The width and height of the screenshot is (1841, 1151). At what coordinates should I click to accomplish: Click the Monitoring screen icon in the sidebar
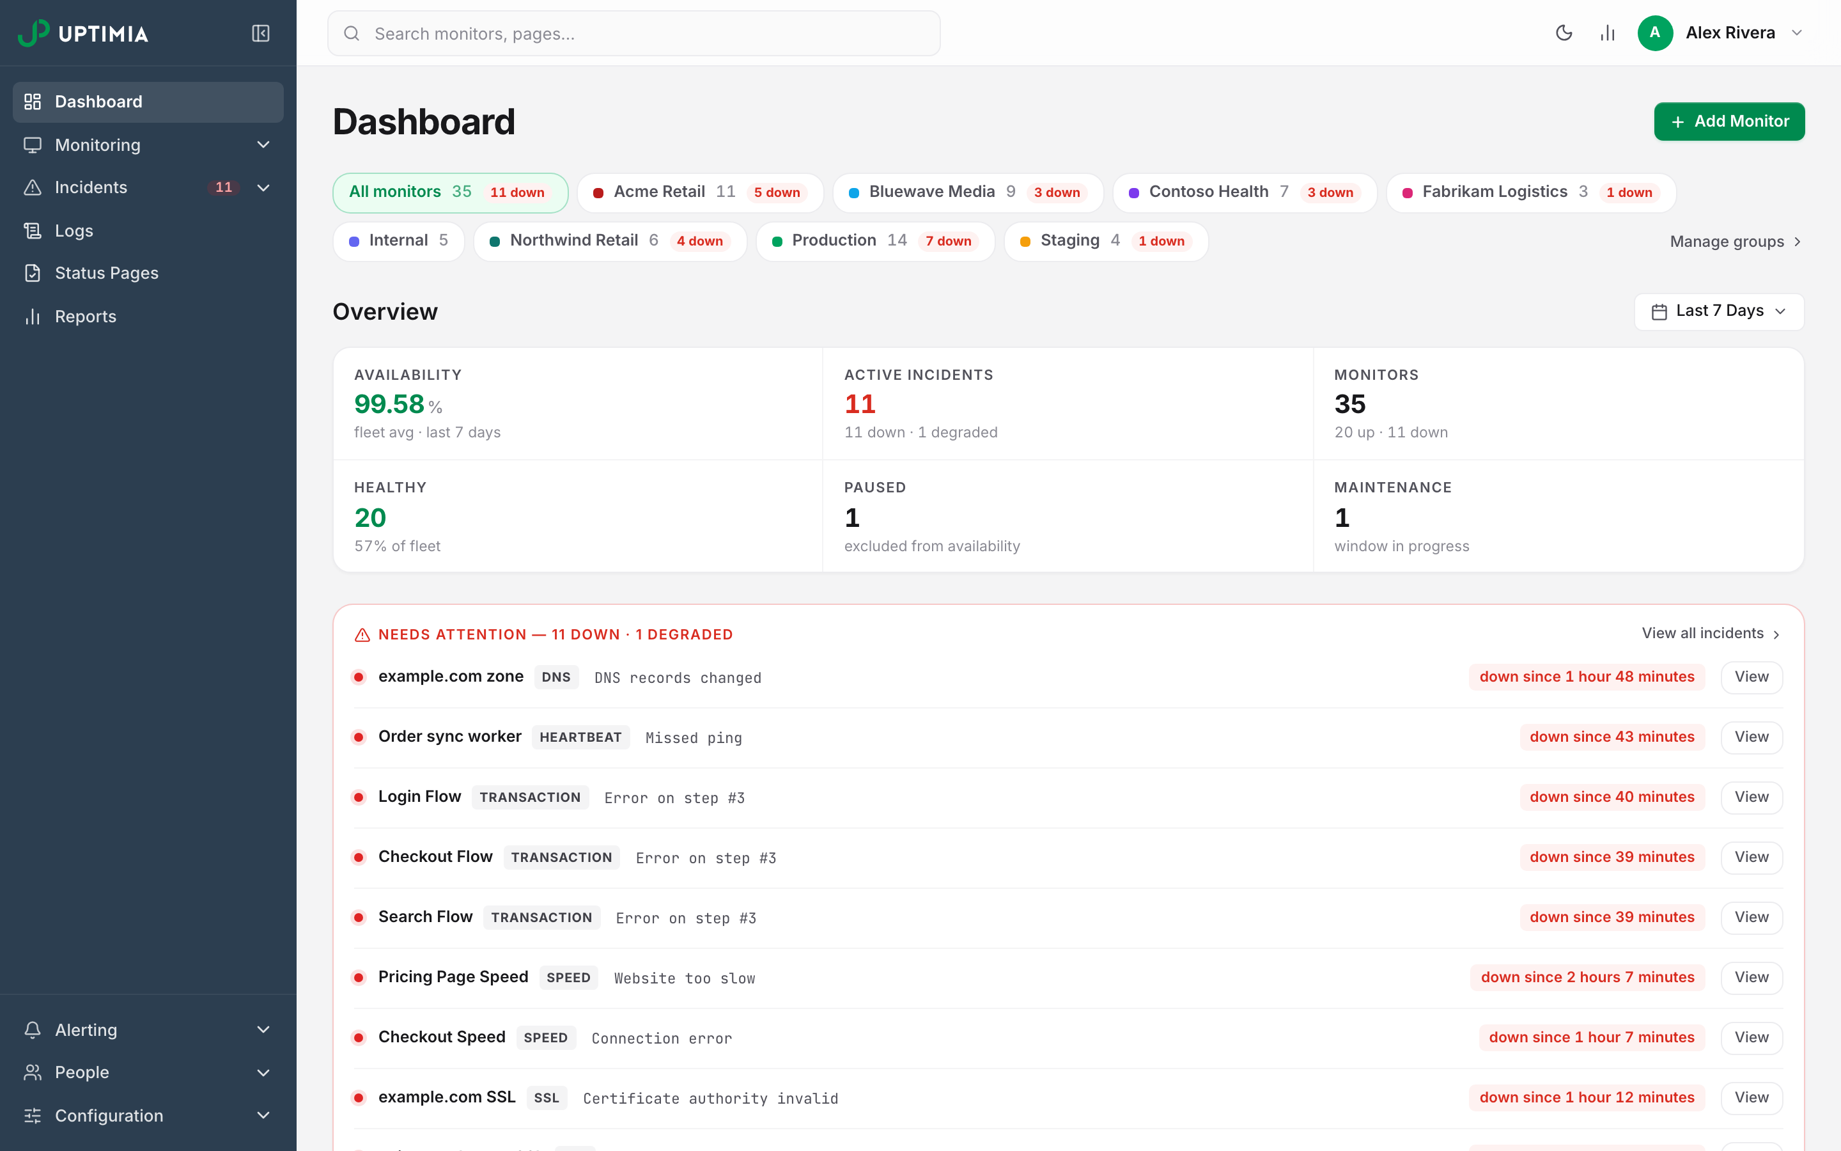(x=32, y=145)
